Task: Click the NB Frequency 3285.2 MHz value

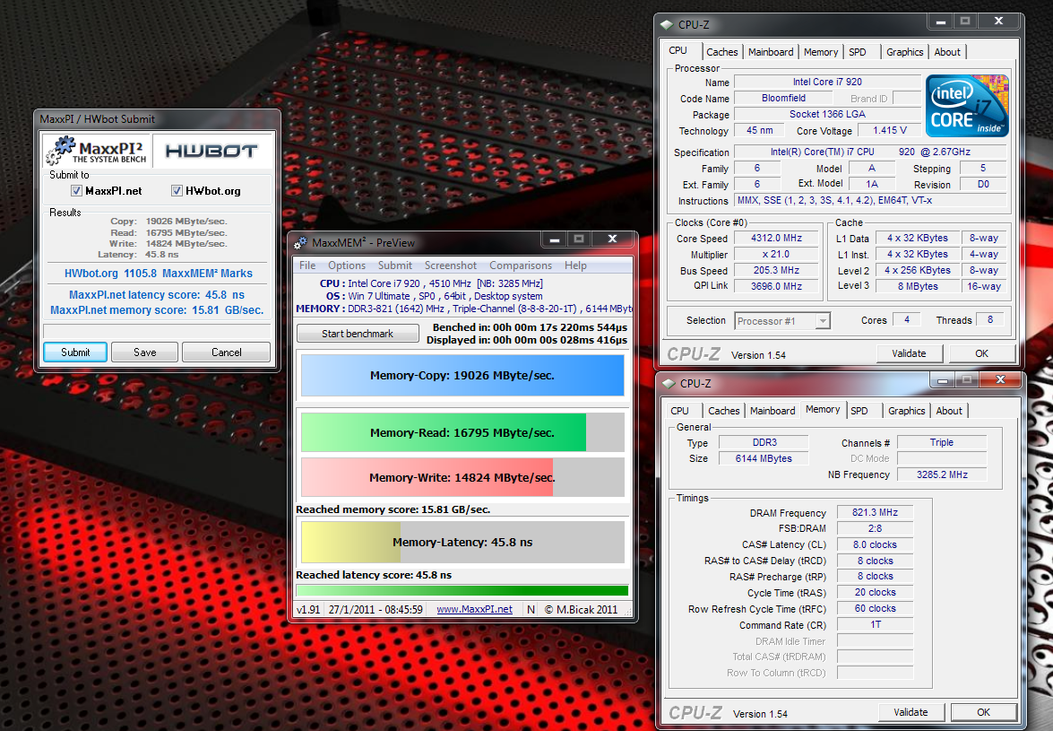Action: coord(942,474)
